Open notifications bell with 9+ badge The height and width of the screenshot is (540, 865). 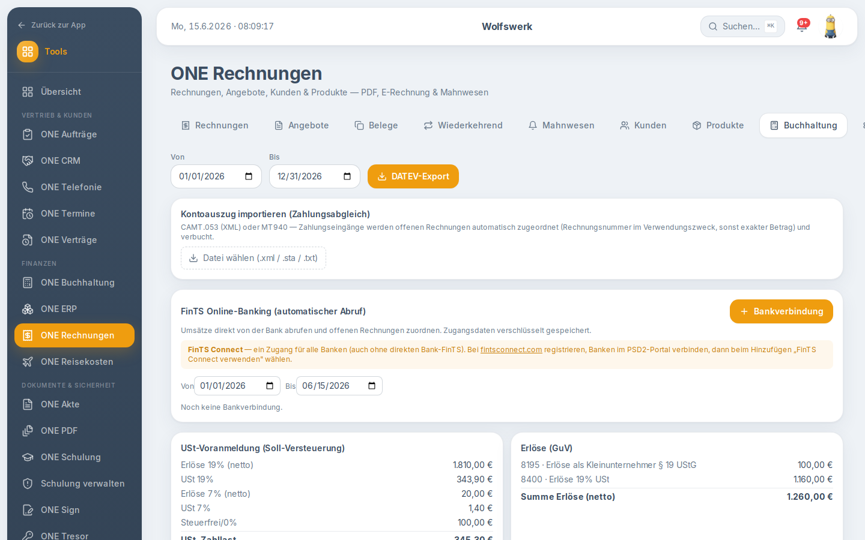click(x=802, y=26)
